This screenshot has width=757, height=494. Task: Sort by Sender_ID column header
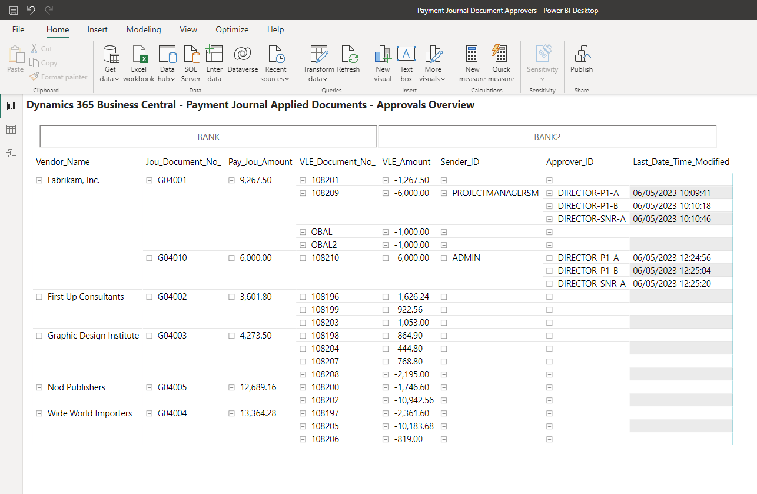click(x=460, y=162)
